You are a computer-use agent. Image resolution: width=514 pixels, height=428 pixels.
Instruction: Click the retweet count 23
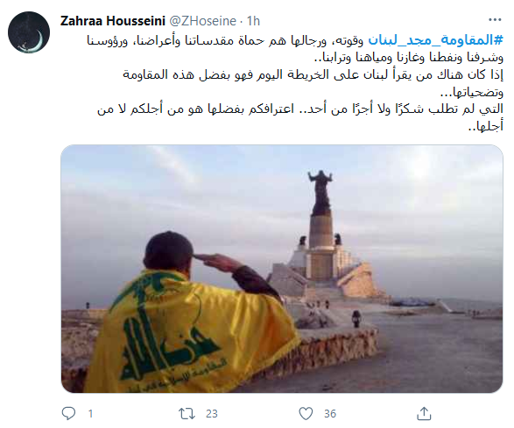(211, 414)
